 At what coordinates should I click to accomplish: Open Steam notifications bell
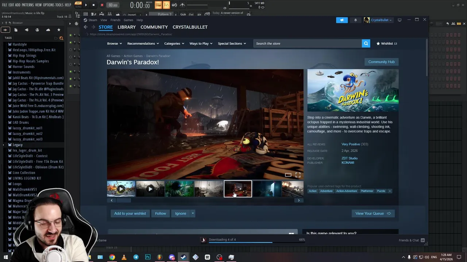tap(355, 20)
